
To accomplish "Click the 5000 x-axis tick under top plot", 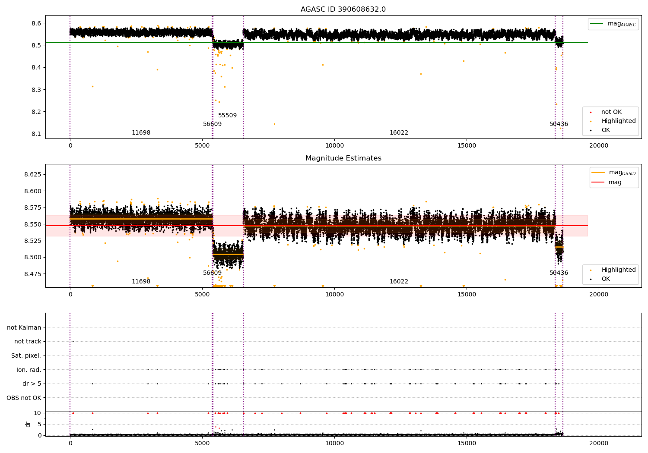I will (202, 145).
